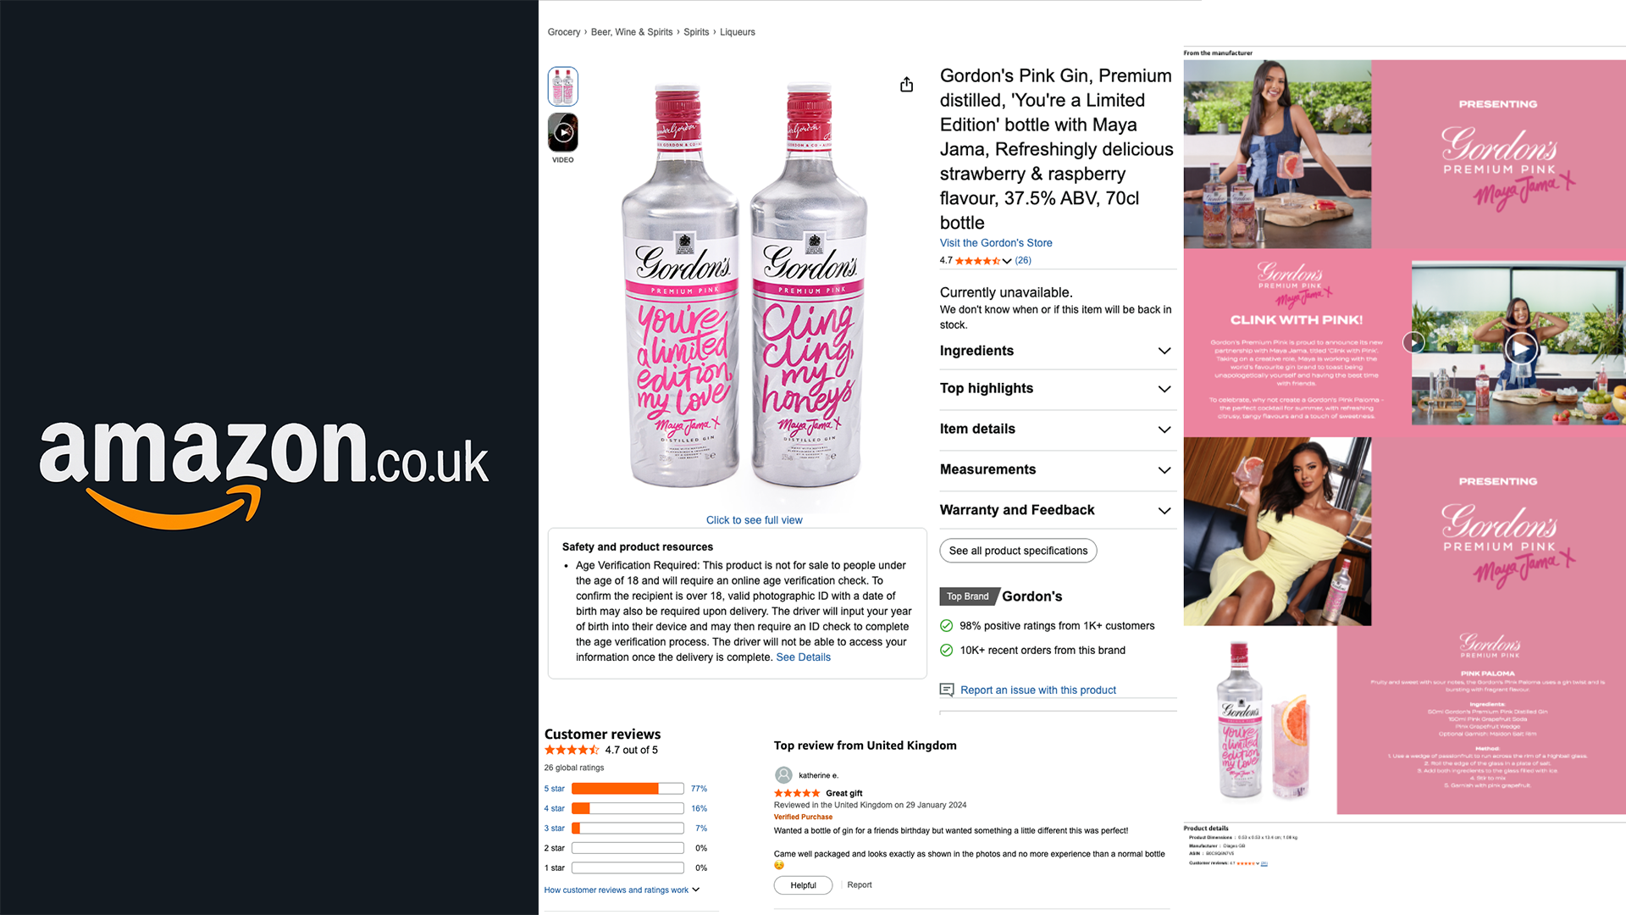This screenshot has height=915, width=1626.
Task: Expand the Top highlights section
Action: click(x=1057, y=388)
